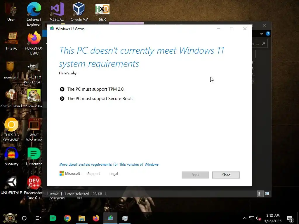Open the Legal link
Viewport: 299px width, 224px height.
coord(114,174)
